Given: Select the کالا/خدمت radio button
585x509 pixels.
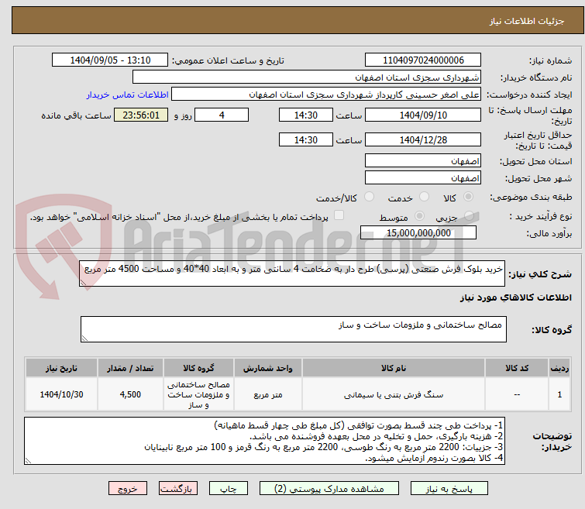Looking at the screenshot, I should pos(369,197).
